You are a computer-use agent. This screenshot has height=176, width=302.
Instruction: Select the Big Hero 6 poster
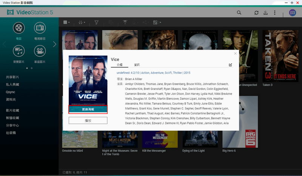[x=248, y=140]
